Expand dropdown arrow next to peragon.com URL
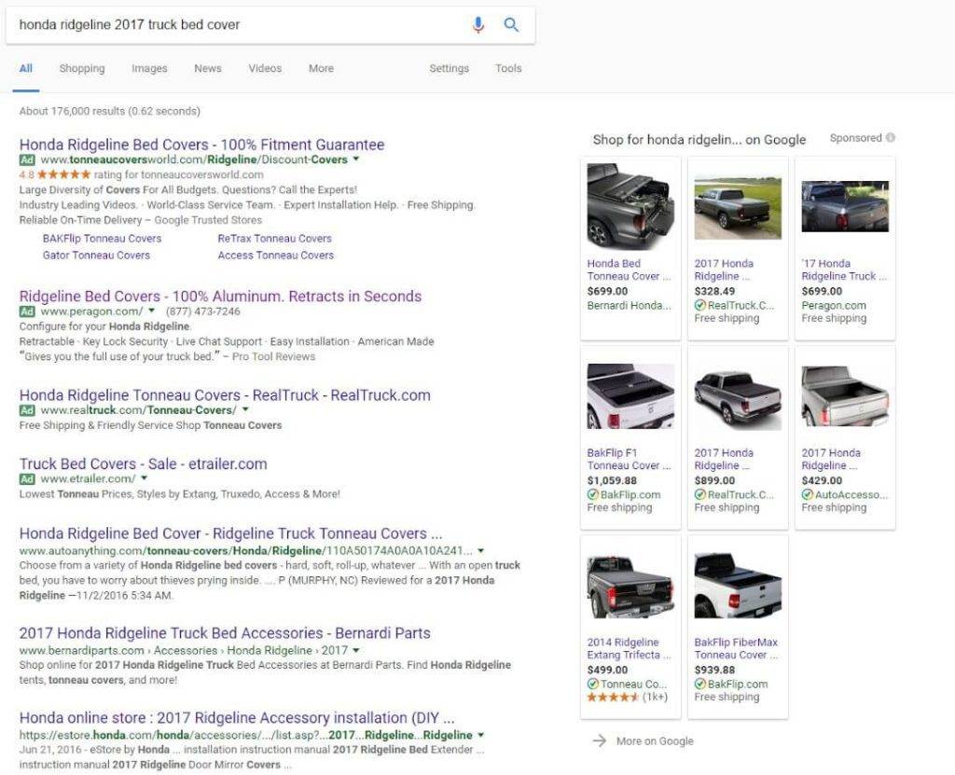 pos(152,311)
